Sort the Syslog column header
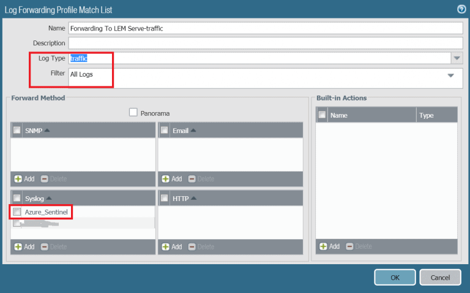This screenshot has width=470, height=293. coord(37,198)
